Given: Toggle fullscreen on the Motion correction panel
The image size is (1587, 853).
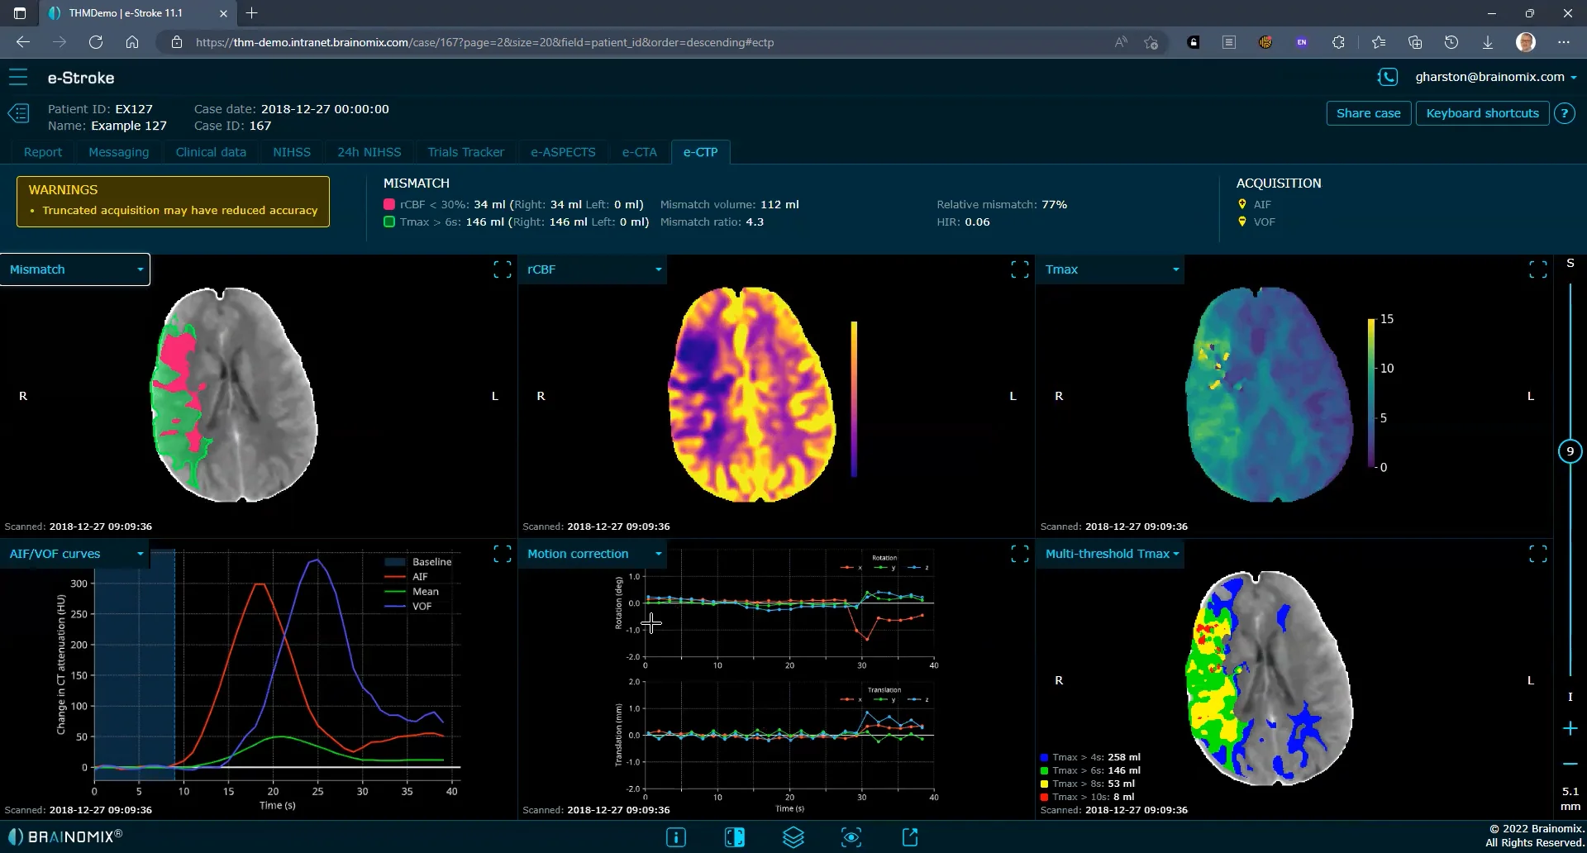Looking at the screenshot, I should click(x=1019, y=554).
